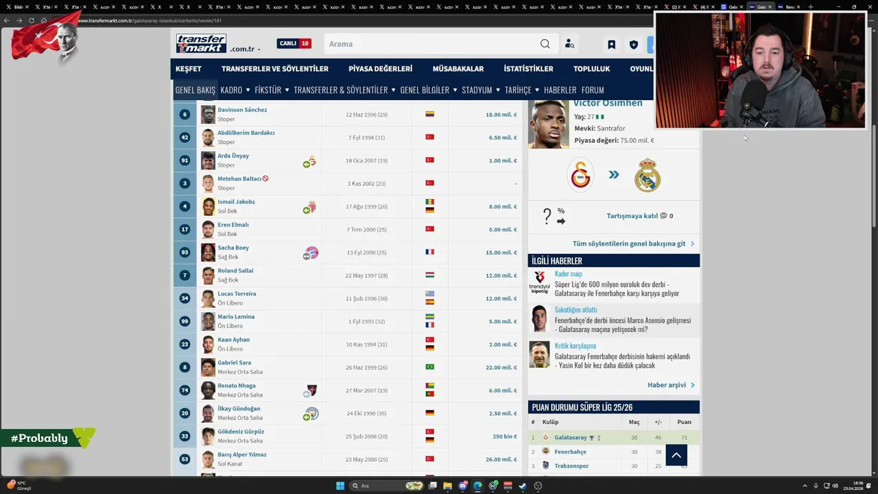Click the red banned icon next to Metehan Baltacı
The height and width of the screenshot is (494, 878).
tap(265, 178)
